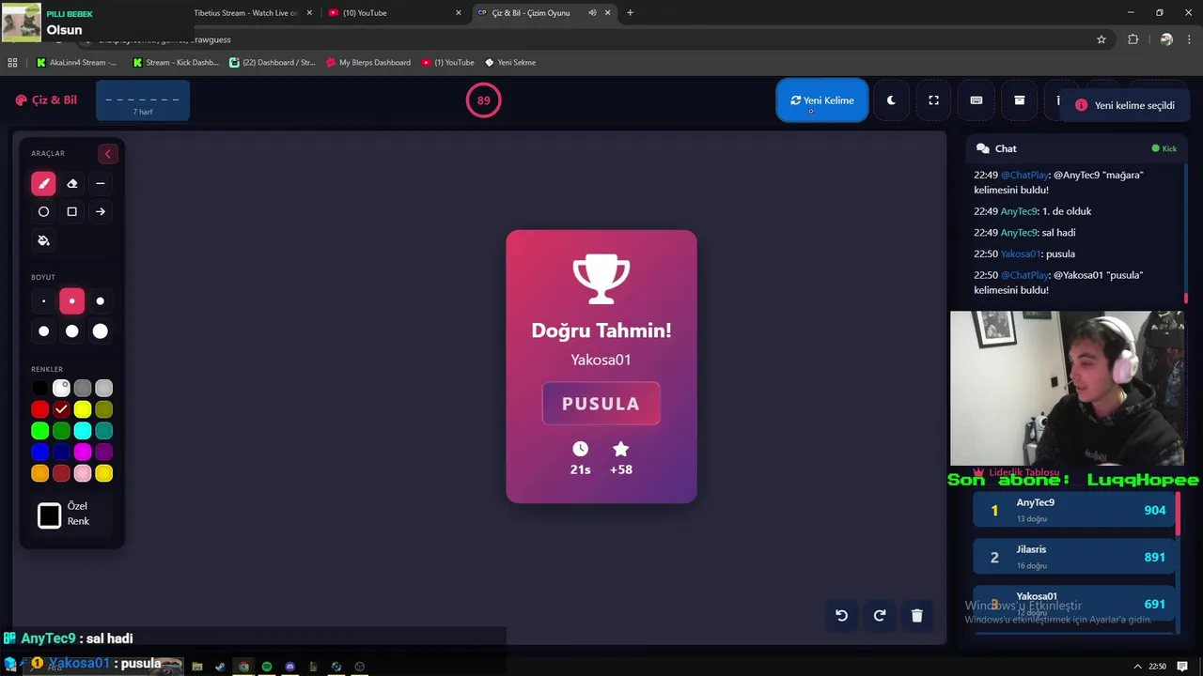Image resolution: width=1203 pixels, height=676 pixels.
Task: Pick the pink color swatch
Action: point(83,474)
